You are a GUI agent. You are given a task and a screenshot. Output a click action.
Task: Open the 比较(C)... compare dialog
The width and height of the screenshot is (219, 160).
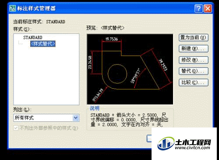(194, 83)
